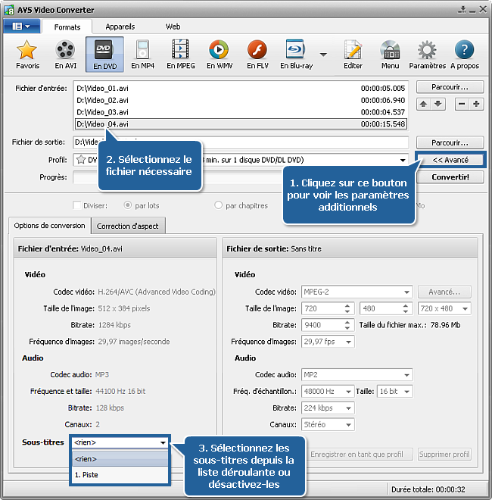Screen dimensions: 492x500
Task: Choose the En Blu-ray format icon
Action: tap(296, 55)
